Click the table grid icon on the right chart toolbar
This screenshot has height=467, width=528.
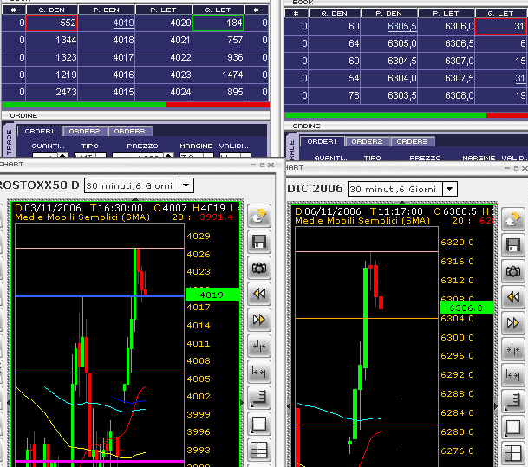coord(513,450)
